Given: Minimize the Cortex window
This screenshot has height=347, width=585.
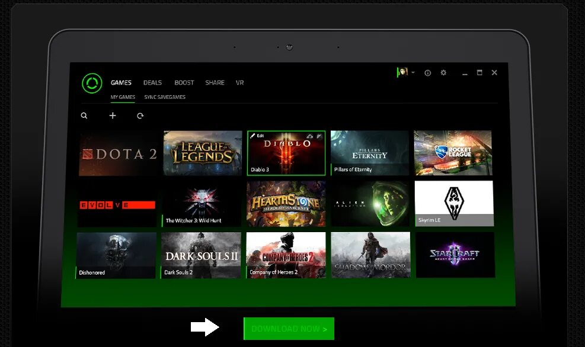Looking at the screenshot, I should pos(465,73).
